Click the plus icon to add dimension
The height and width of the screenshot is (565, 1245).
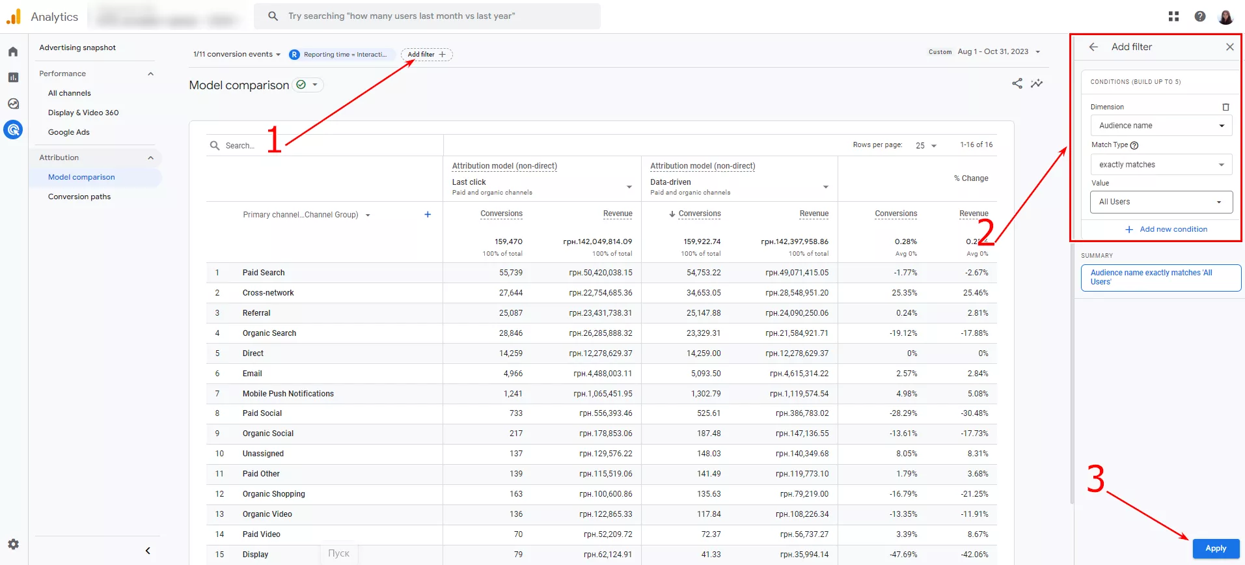coord(428,214)
